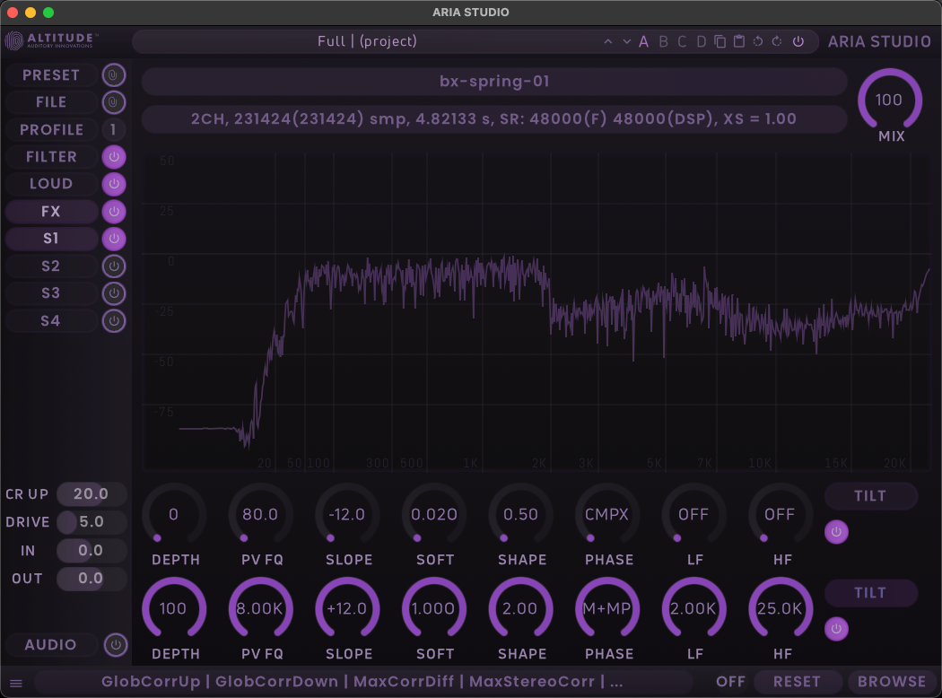The image size is (942, 698).
Task: Select next preset with down chevron
Action: (626, 41)
